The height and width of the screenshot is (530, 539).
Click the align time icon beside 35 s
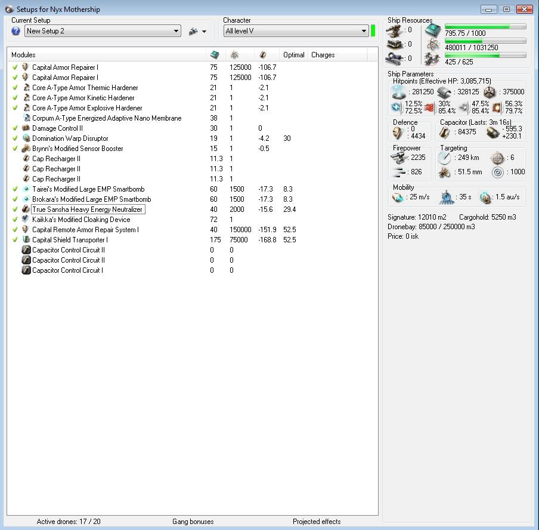point(447,197)
